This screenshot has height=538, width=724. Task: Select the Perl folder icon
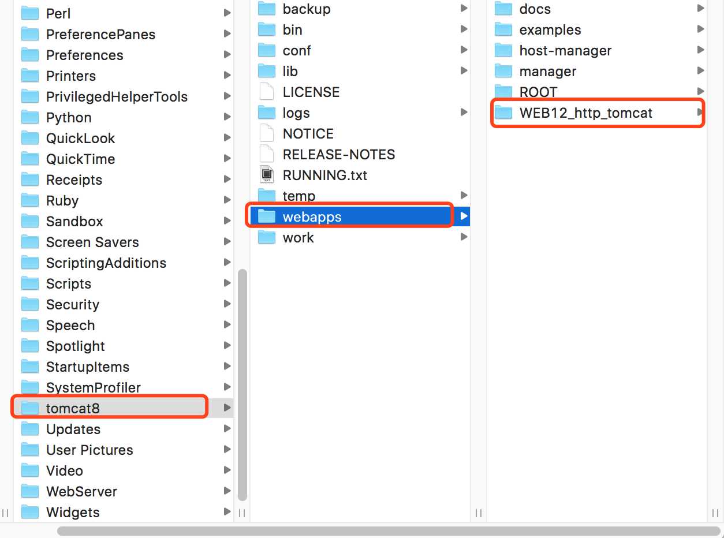[x=30, y=13]
